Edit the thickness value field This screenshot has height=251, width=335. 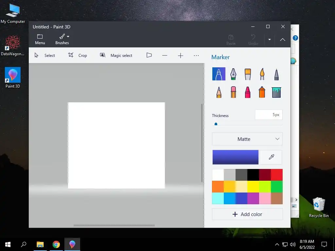pos(269,115)
